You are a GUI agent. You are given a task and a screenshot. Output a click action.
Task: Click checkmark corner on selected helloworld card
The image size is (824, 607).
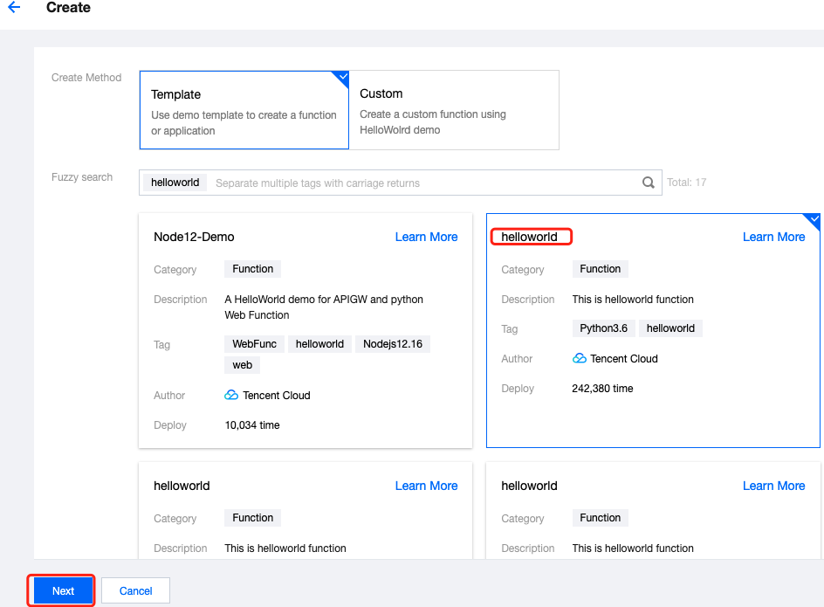pos(814,220)
